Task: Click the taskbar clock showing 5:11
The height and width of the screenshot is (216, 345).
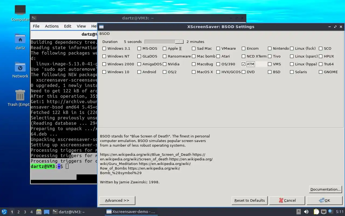Action: pos(340,212)
